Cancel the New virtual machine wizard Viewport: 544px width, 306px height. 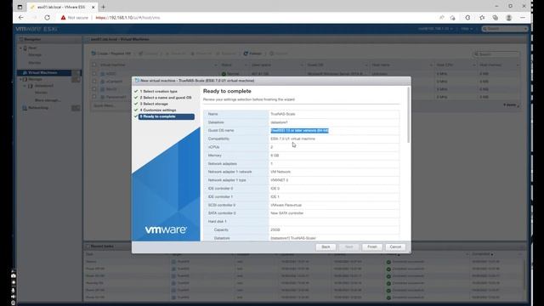(x=395, y=247)
